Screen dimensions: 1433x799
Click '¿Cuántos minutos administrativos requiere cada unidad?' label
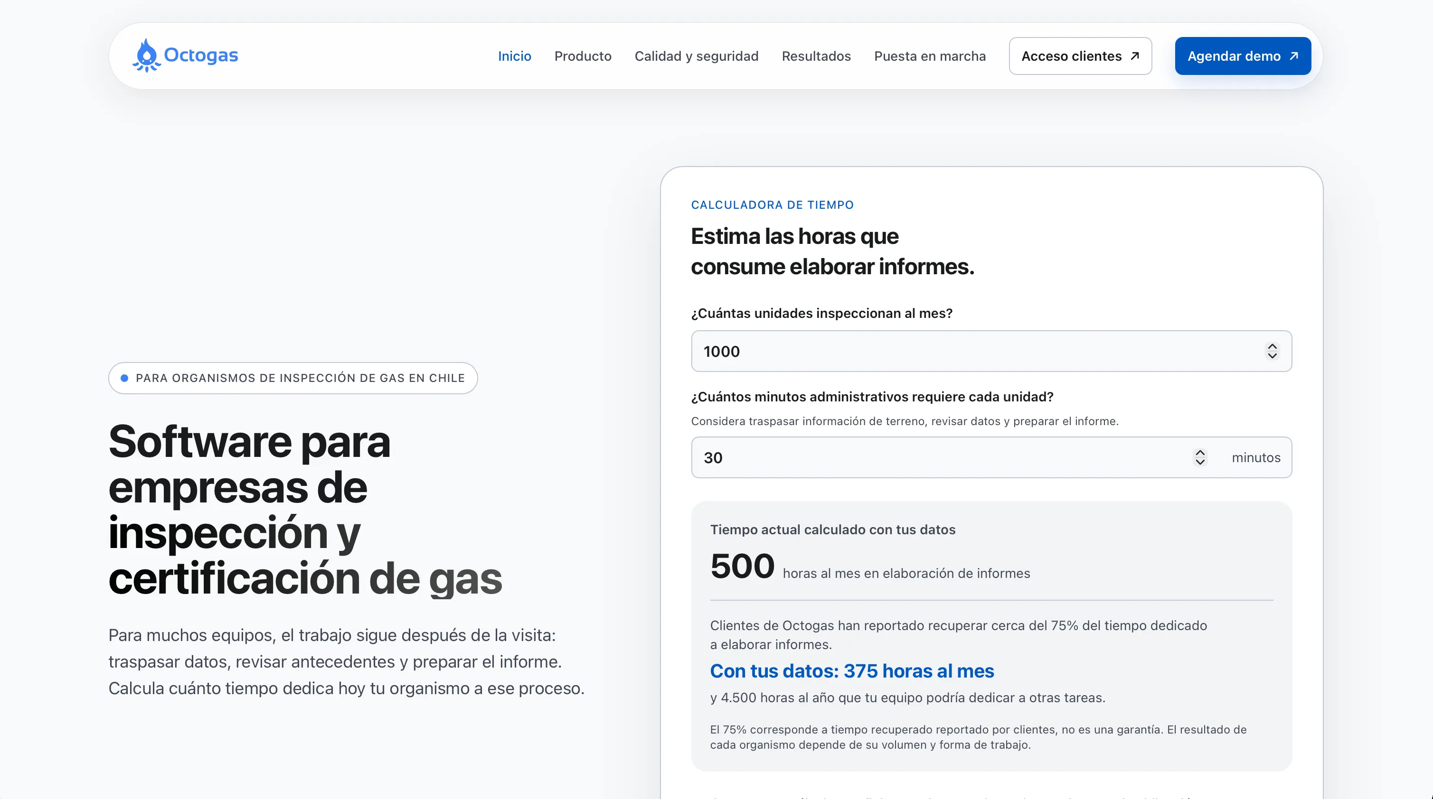(x=872, y=397)
